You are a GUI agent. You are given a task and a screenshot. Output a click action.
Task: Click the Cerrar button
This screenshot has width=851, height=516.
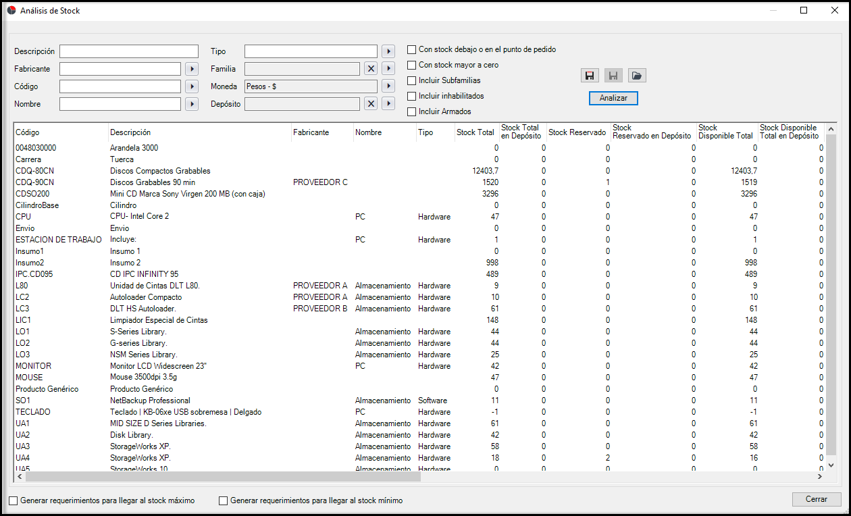coord(817,499)
